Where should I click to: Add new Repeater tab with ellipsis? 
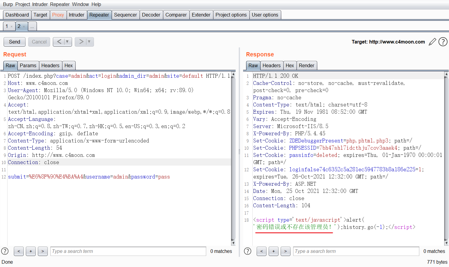click(x=32, y=26)
